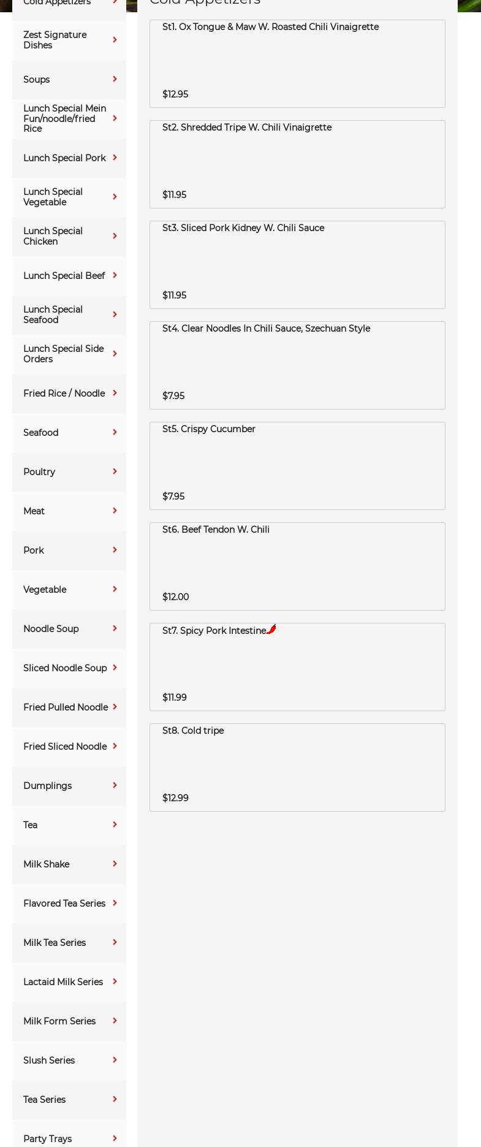Click the arrow beside Slush Series
This screenshot has width=481, height=1147.
(x=115, y=1060)
